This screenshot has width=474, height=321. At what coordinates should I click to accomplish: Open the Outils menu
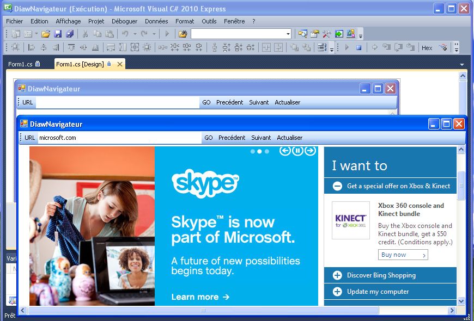click(x=209, y=21)
